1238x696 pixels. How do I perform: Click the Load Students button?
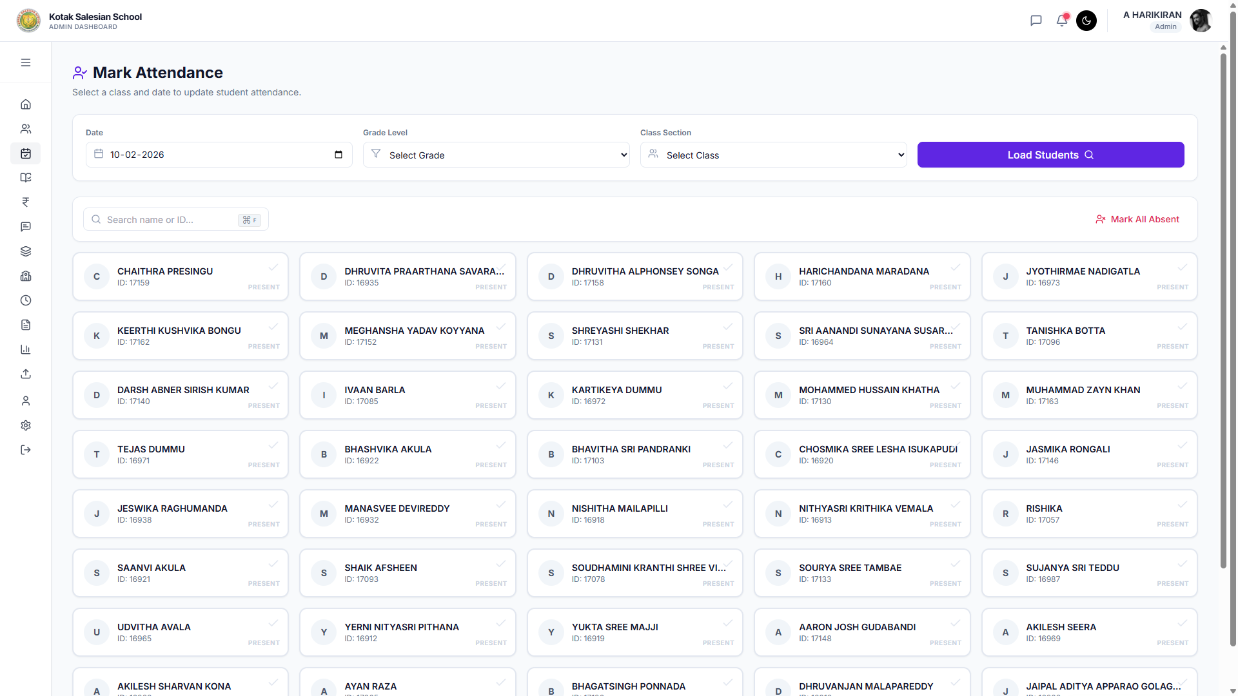[1050, 155]
